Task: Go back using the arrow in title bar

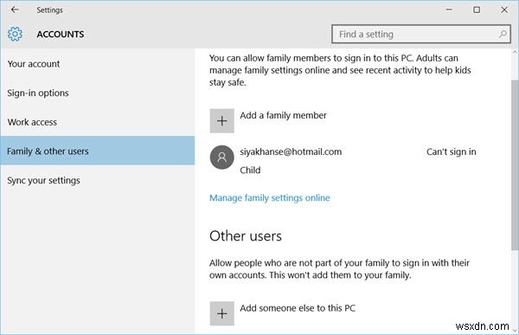Action: pos(15,10)
